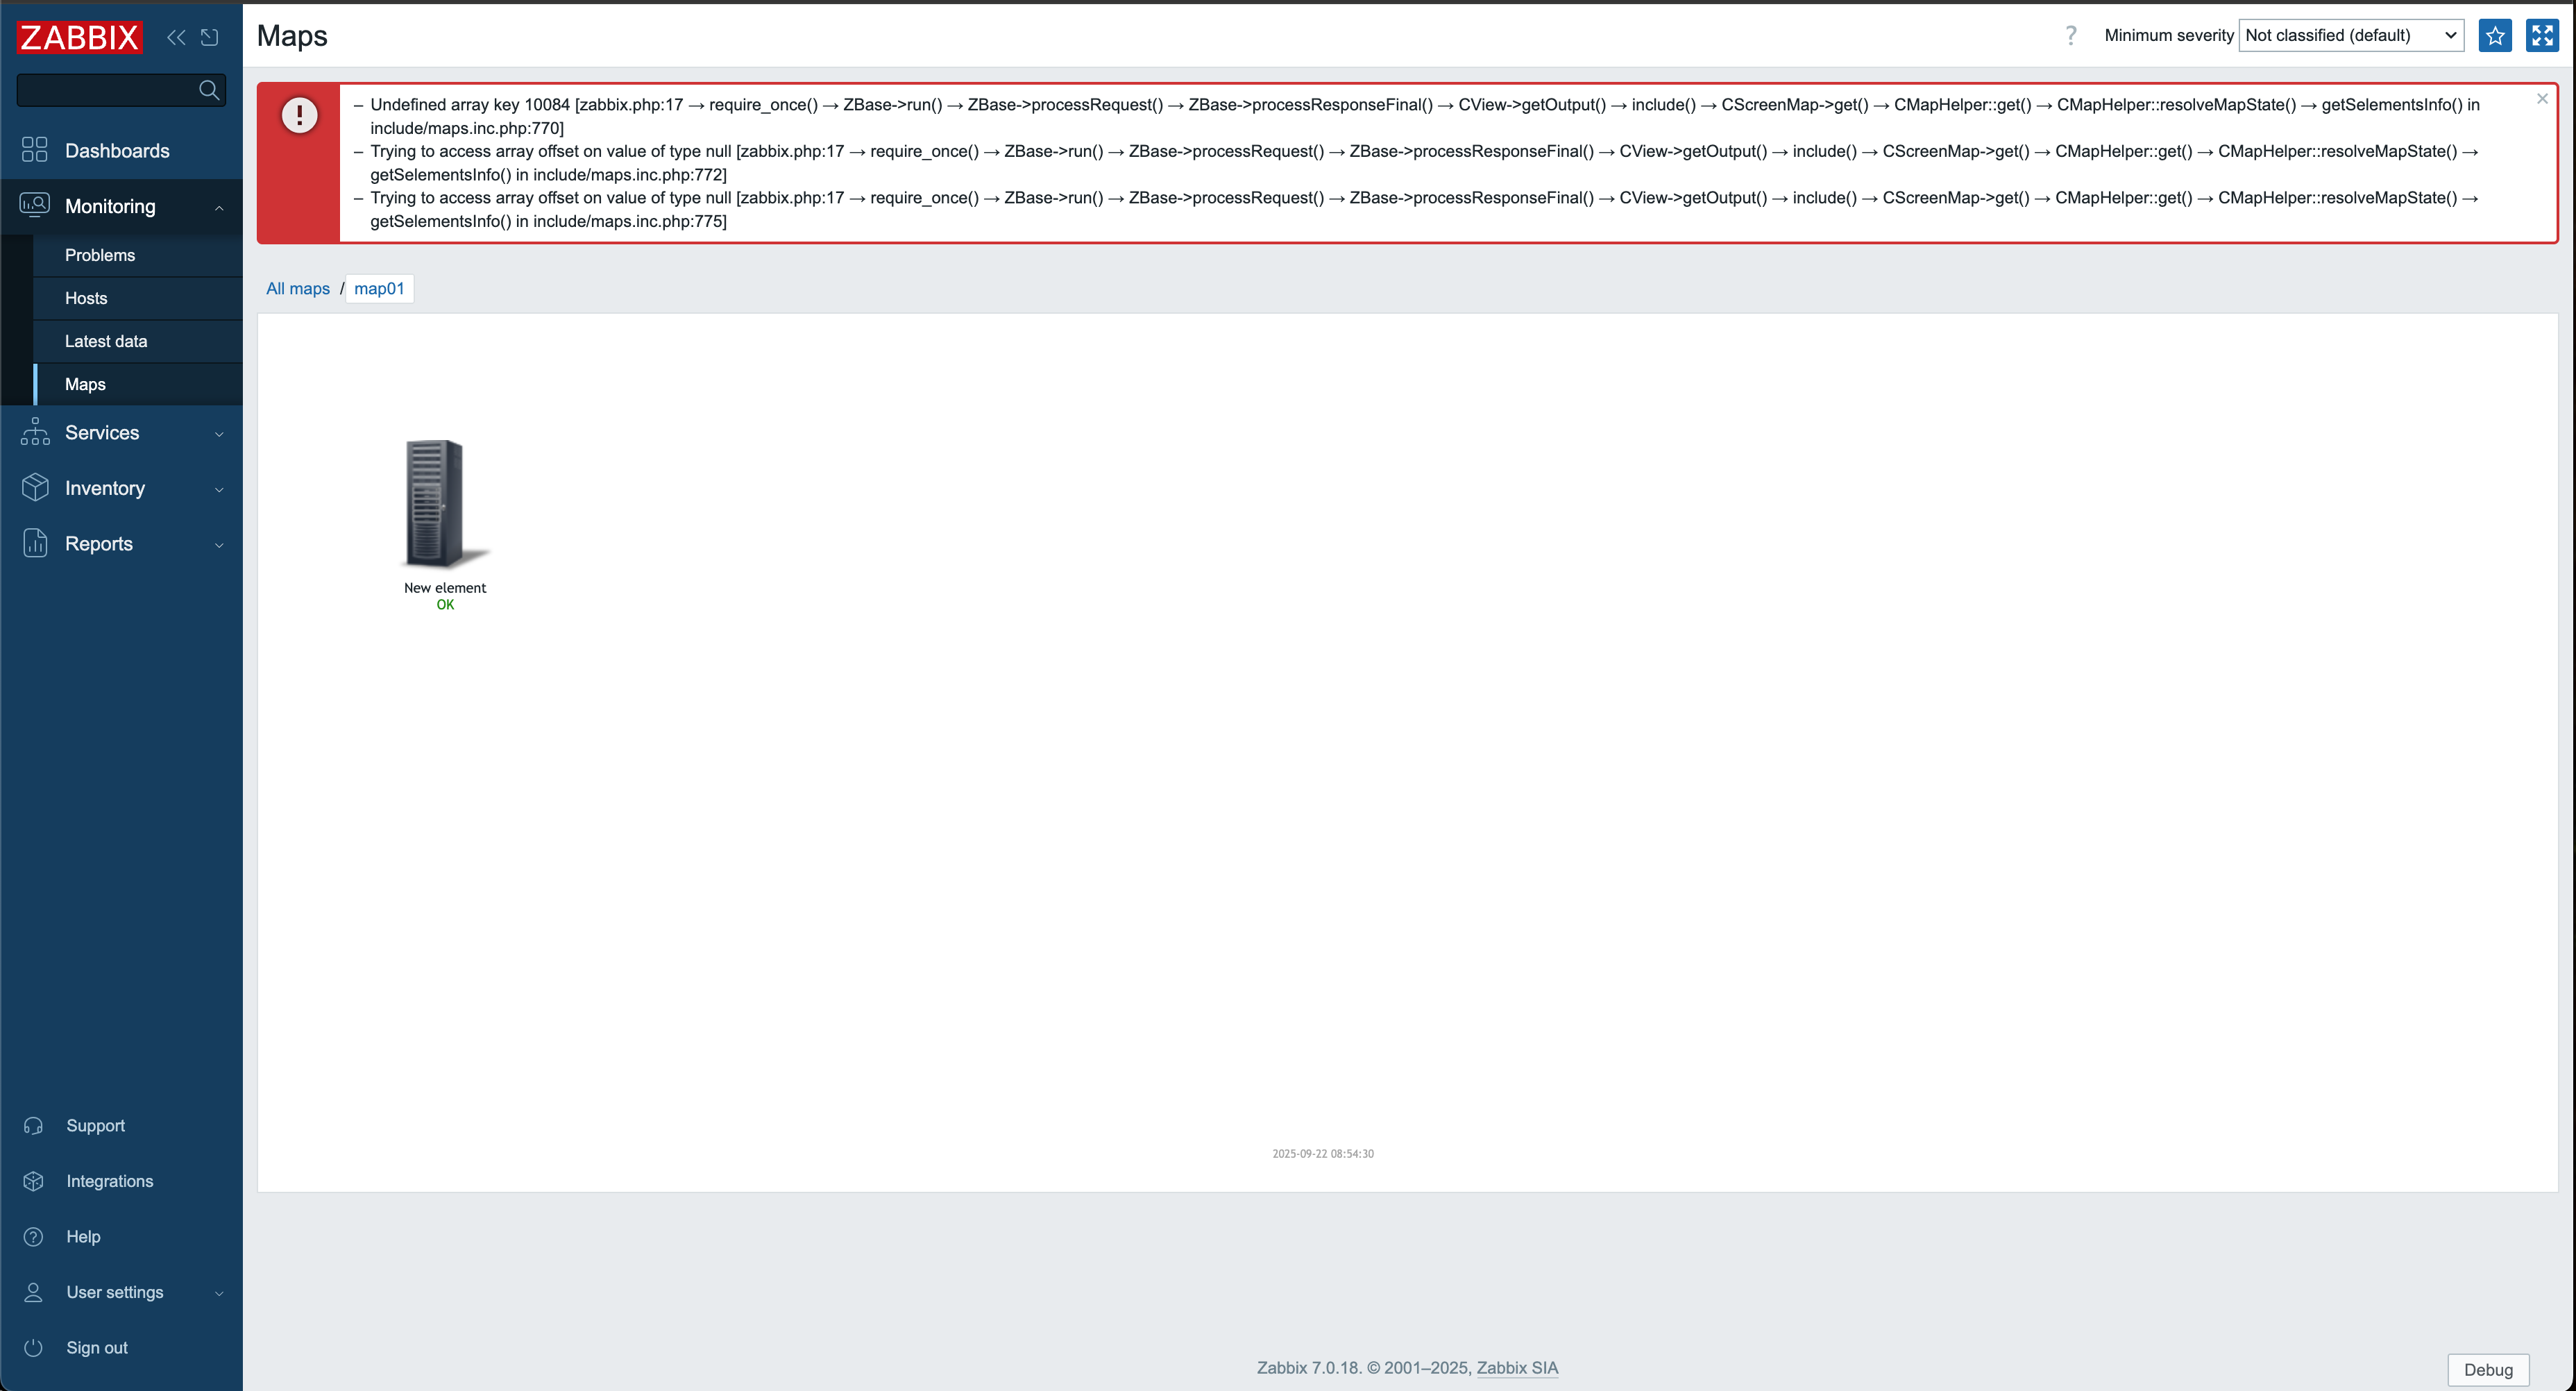Click the Monitoring screen icon
Viewport: 2576px width, 1391px height.
pos(34,205)
